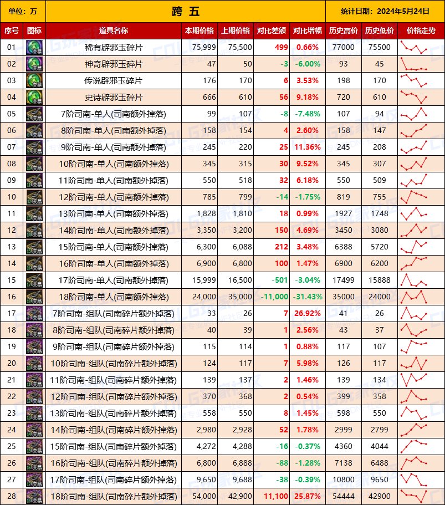Click the 7阶司南-组队 item icon

tap(34, 314)
